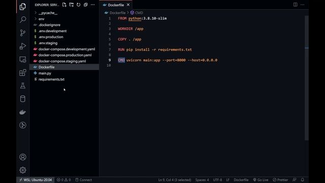Click --host=0.0.0.0 in the CMD line
The width and height of the screenshot is (325, 183).
[203, 60]
